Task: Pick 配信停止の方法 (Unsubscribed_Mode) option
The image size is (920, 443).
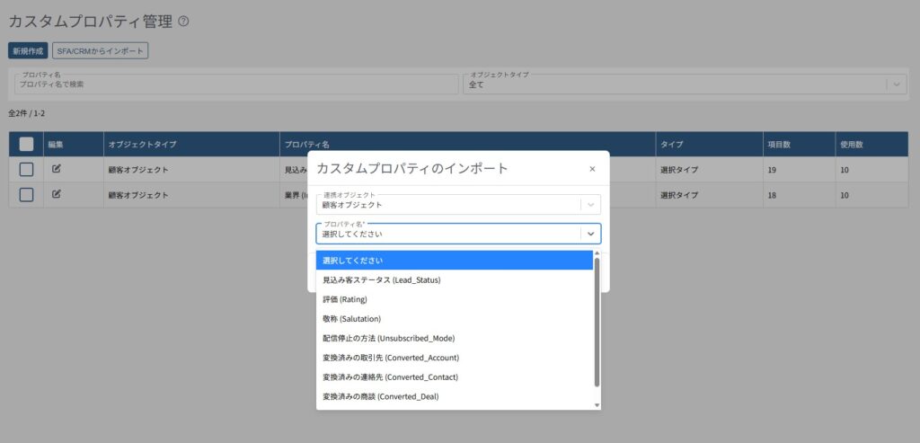Action: pos(388,339)
